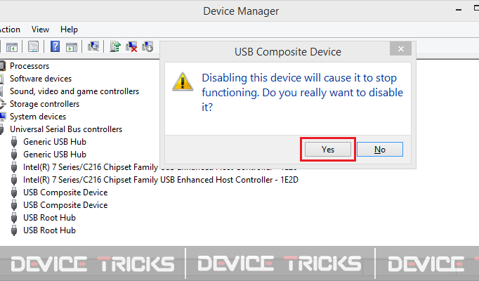Select the last USB Root Hub
The width and height of the screenshot is (479, 281).
tap(49, 230)
